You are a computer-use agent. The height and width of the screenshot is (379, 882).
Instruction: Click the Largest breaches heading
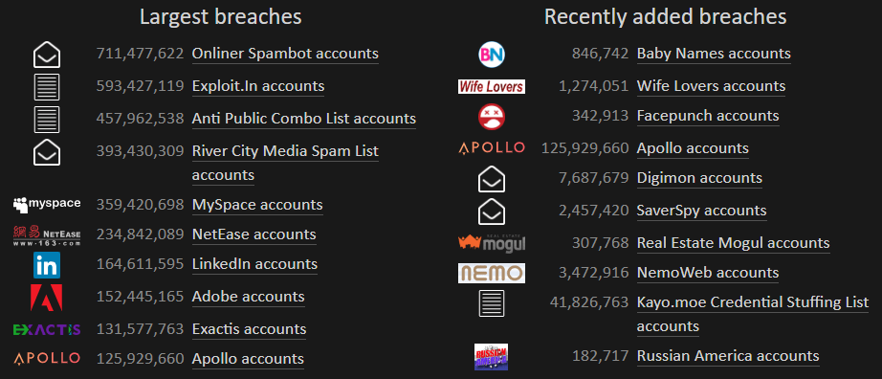[220, 17]
